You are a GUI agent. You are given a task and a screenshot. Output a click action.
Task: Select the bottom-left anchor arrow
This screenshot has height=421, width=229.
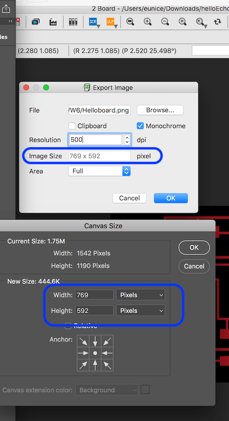(83, 365)
